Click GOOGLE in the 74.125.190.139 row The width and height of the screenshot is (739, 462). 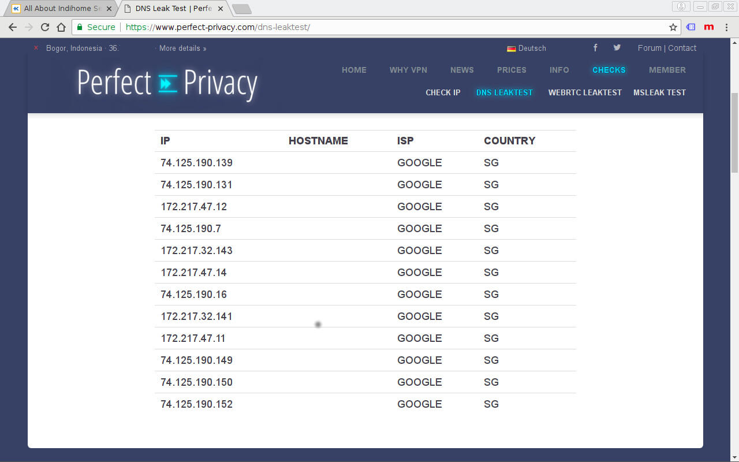coord(420,163)
